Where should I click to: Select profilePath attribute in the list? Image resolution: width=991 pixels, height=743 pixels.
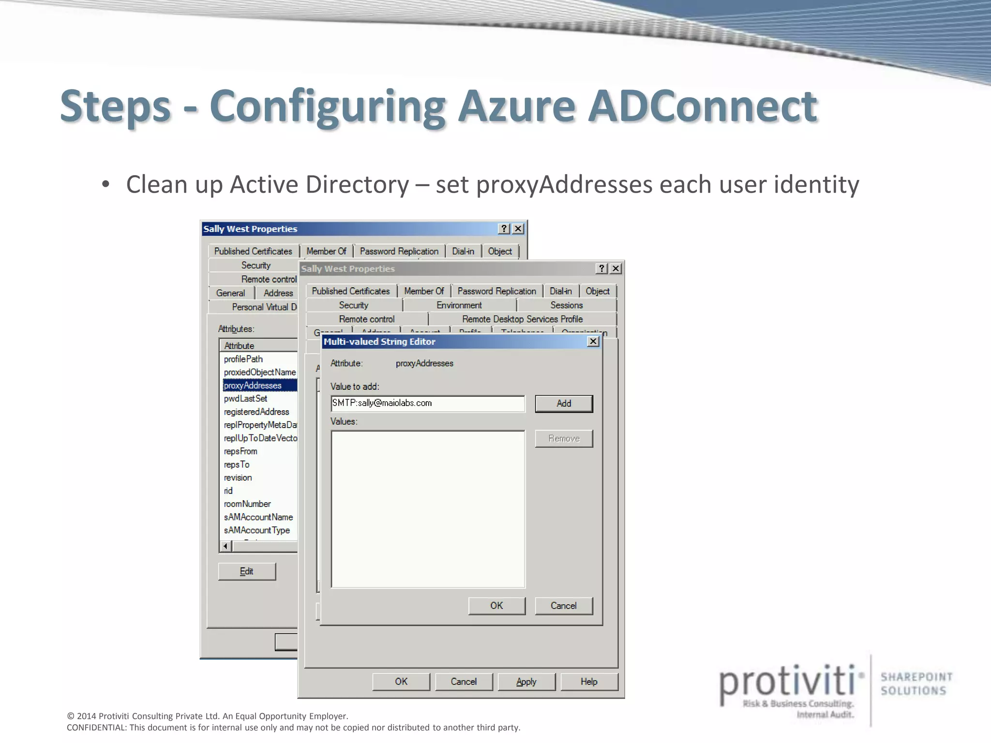[243, 359]
